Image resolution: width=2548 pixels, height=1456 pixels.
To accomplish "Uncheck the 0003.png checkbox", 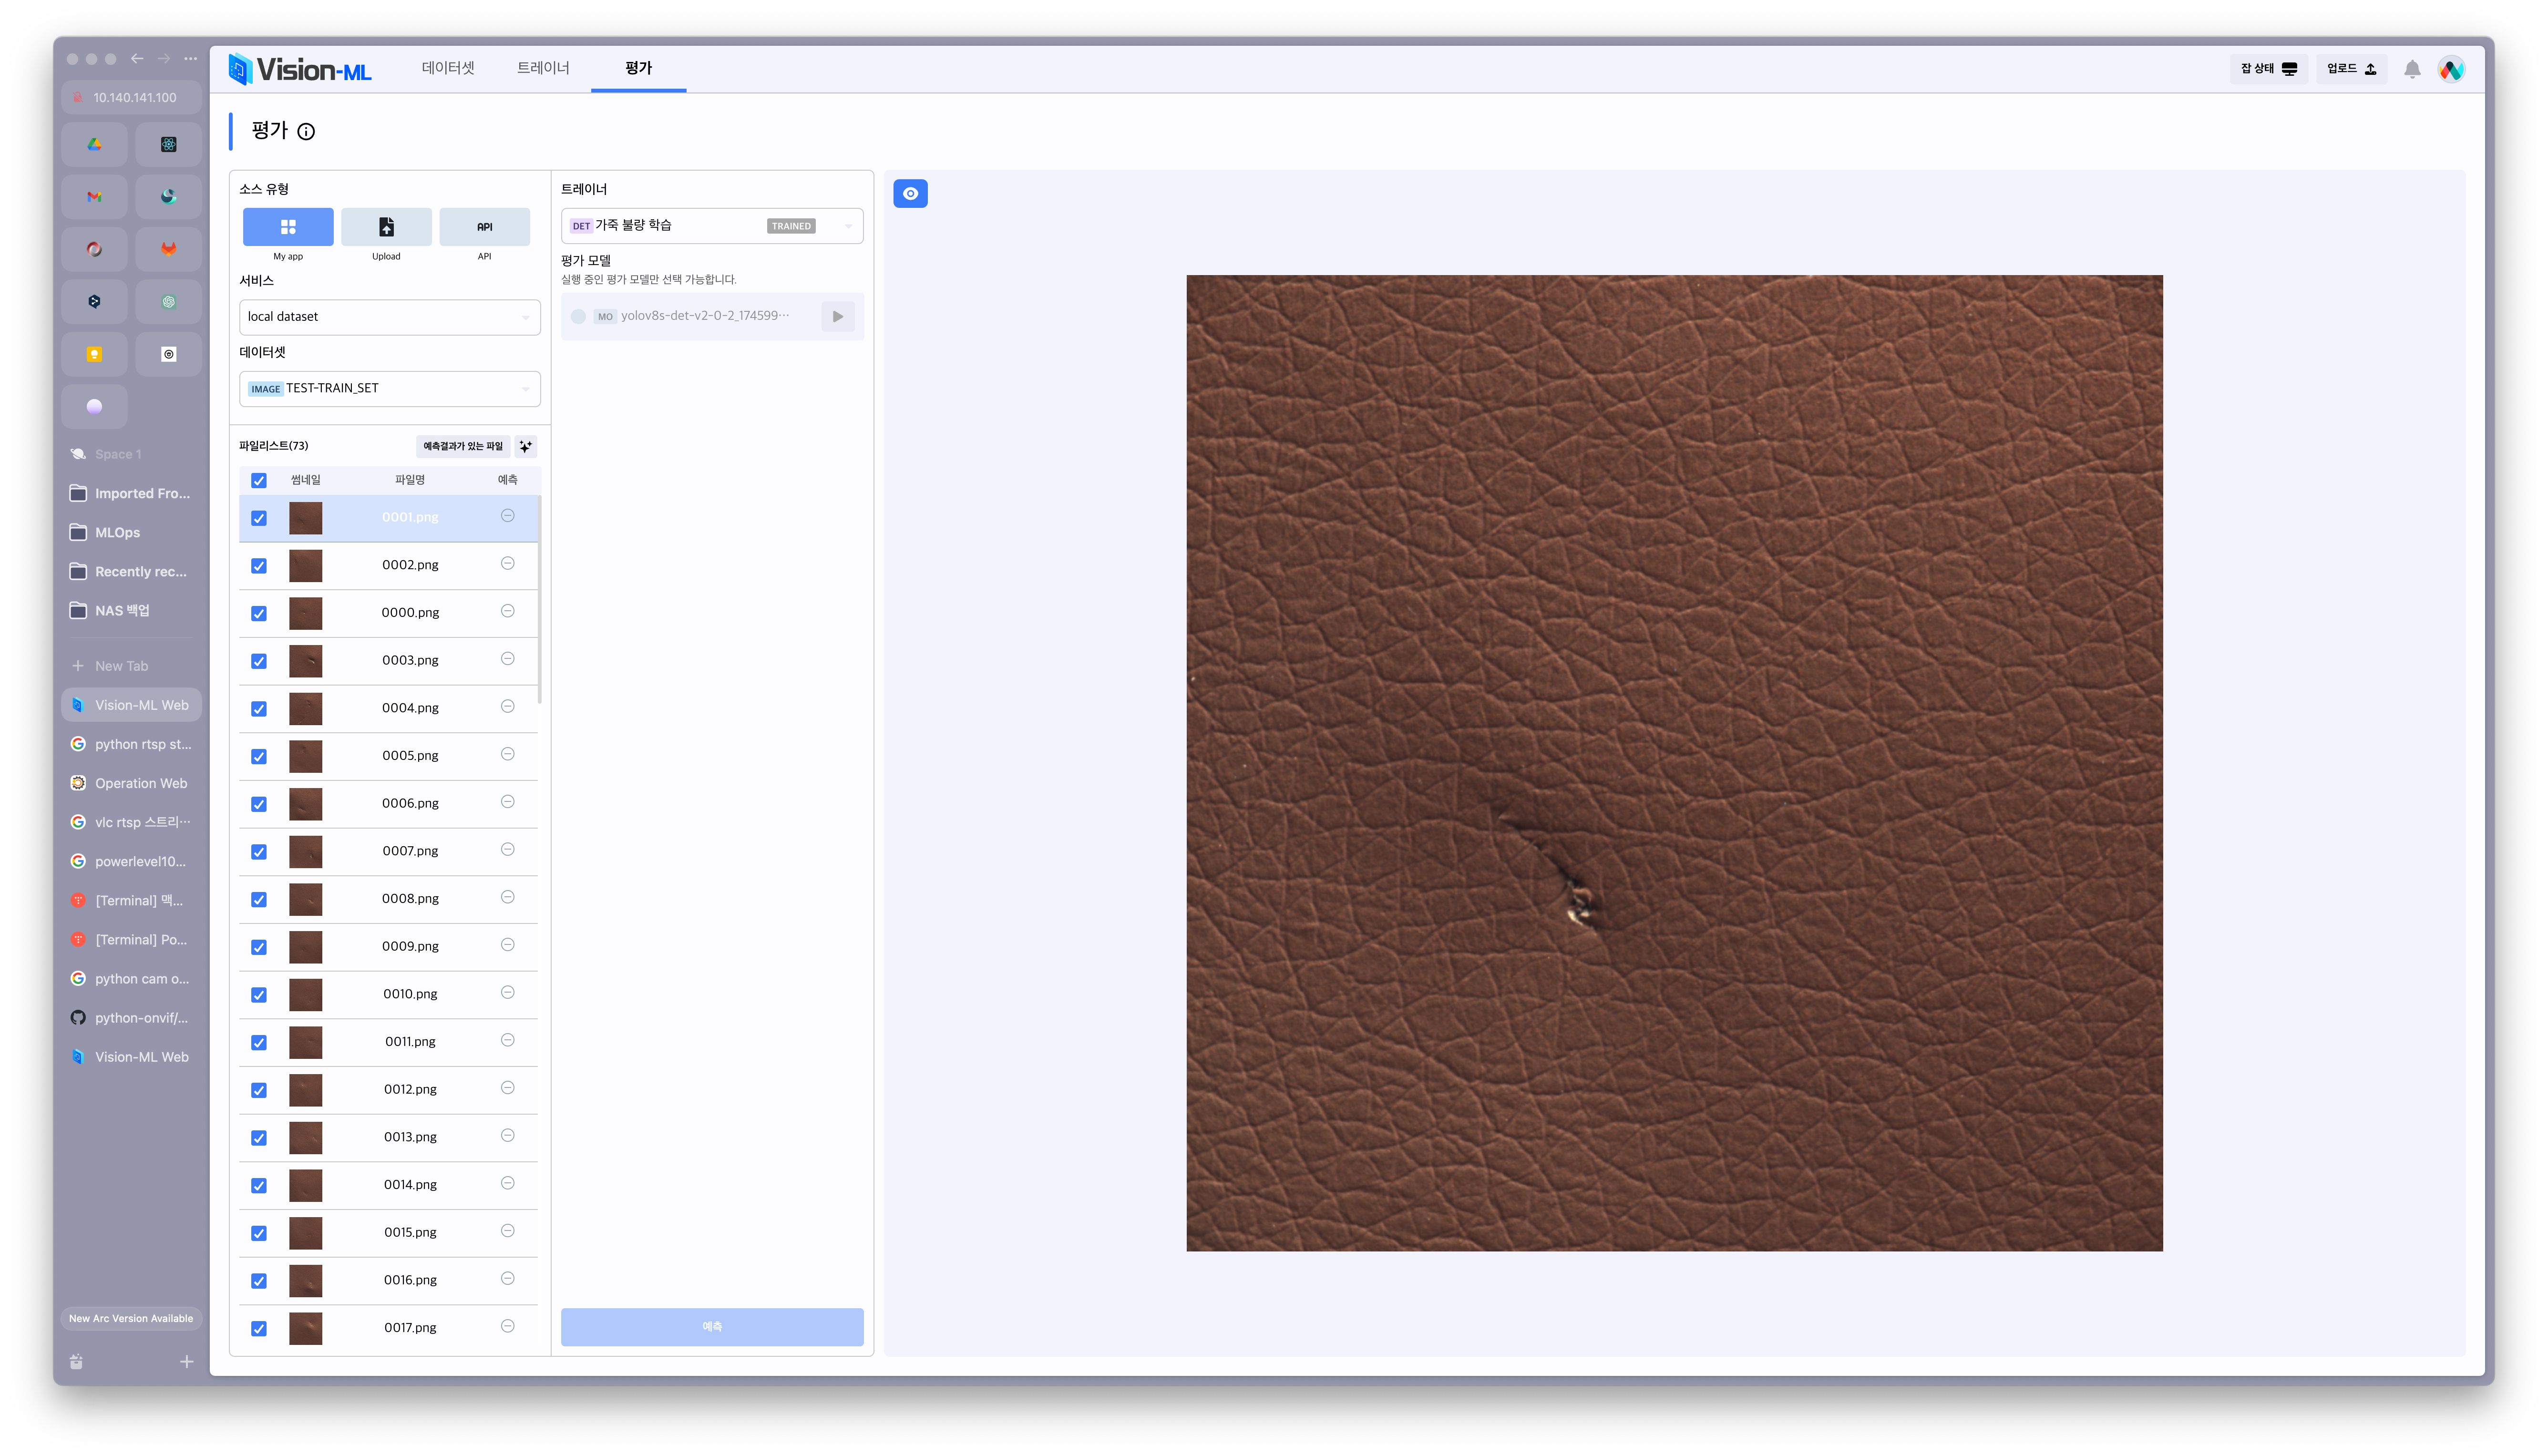I will click(259, 661).
